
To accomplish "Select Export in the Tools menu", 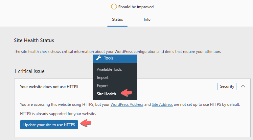I will tap(102, 86).
